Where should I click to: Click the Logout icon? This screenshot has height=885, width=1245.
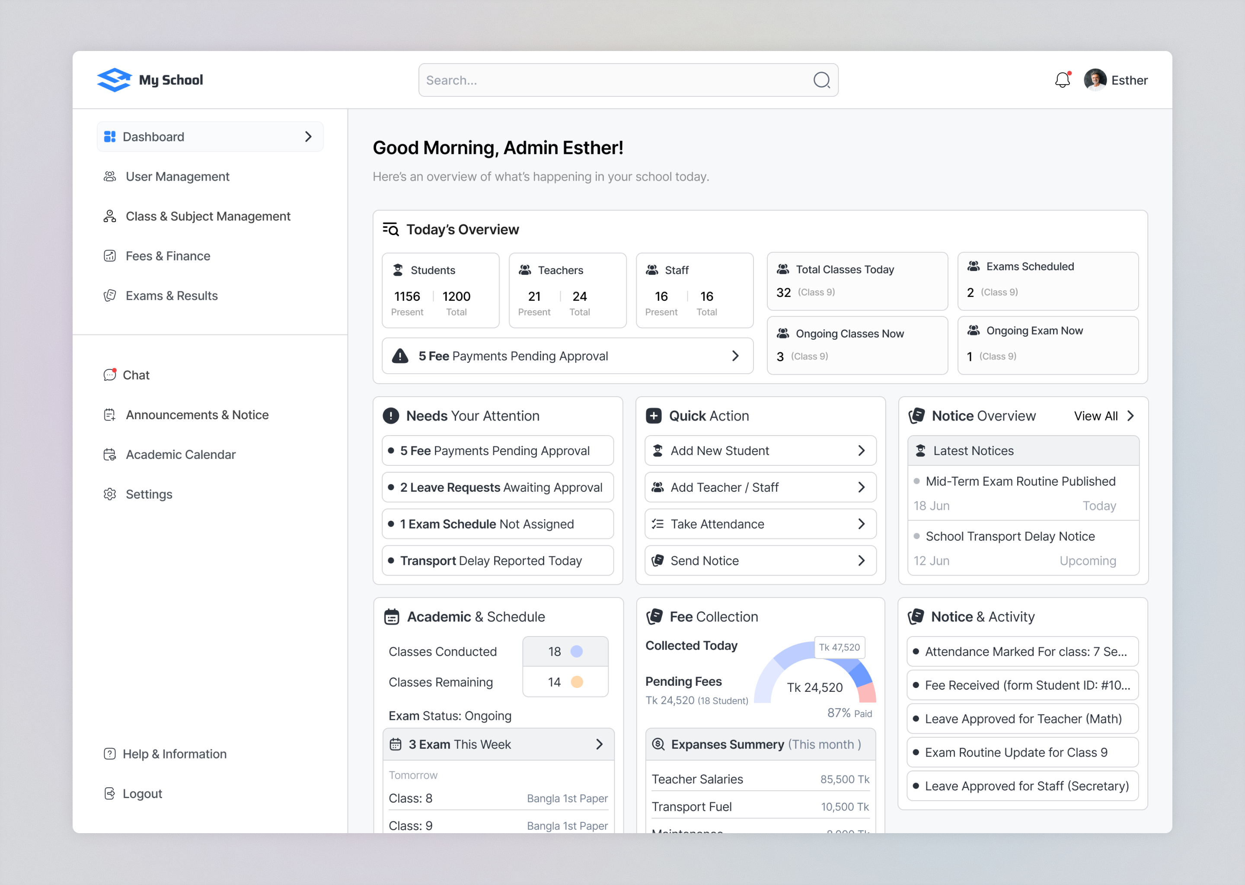click(x=109, y=793)
